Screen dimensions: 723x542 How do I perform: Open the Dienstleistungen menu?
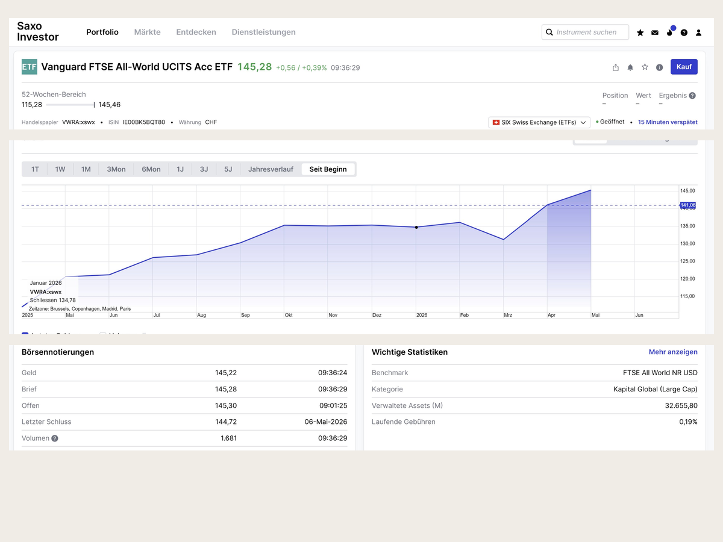click(263, 32)
